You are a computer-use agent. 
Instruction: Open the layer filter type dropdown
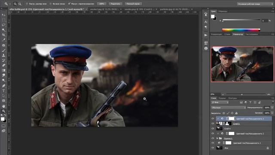tap(220, 102)
